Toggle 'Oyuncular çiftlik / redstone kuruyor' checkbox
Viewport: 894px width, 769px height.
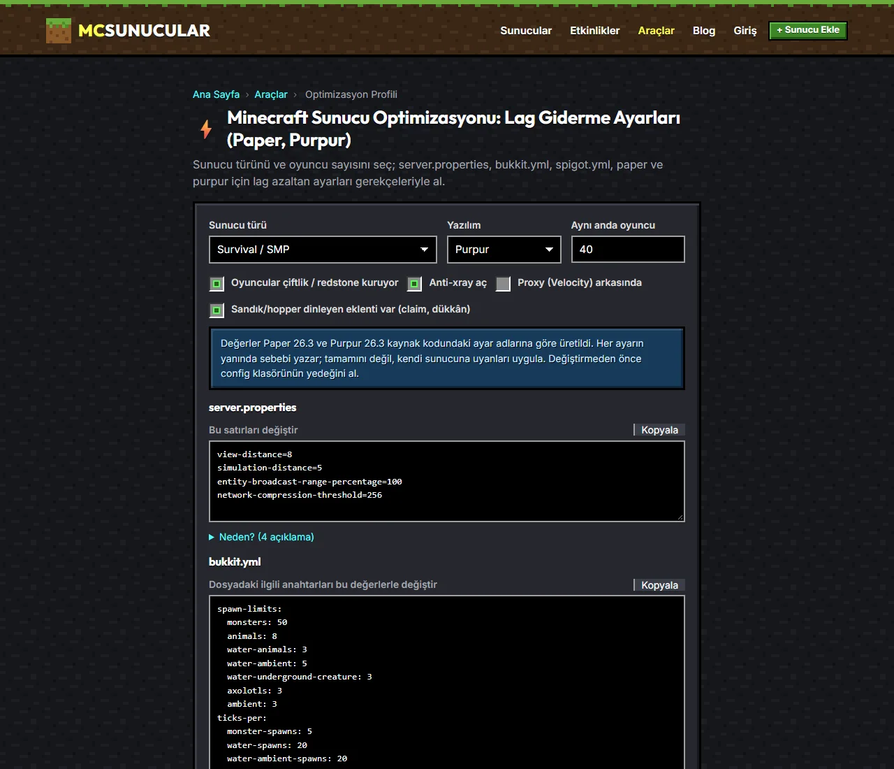click(217, 284)
